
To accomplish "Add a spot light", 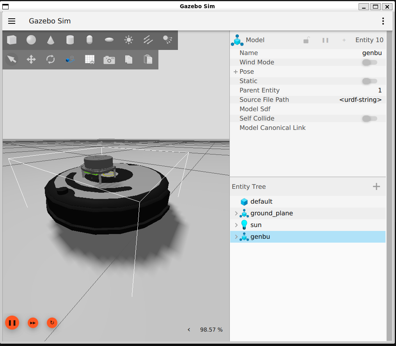I will [168, 39].
